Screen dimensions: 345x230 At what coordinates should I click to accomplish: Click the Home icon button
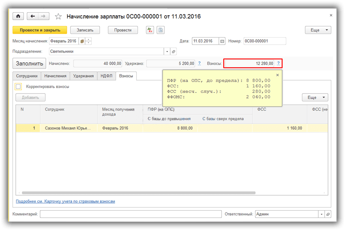pyautogui.click(x=18, y=16)
